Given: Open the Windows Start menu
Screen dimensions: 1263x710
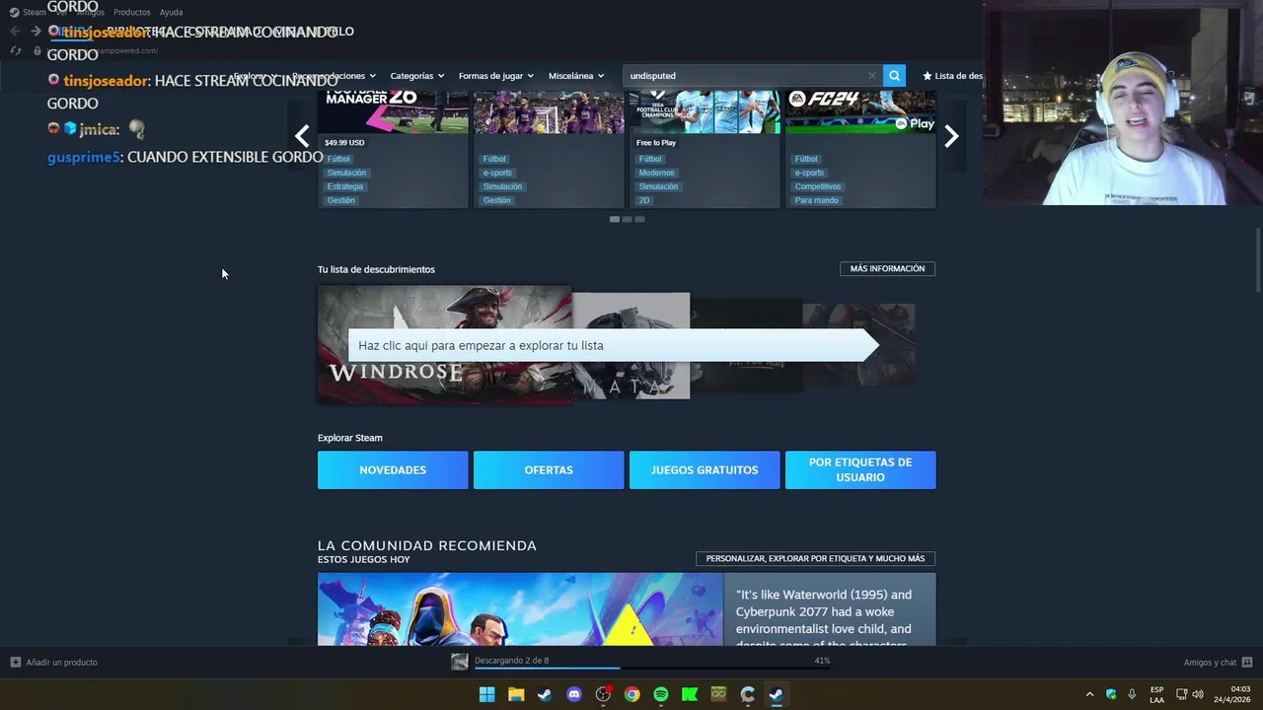Looking at the screenshot, I should [486, 694].
